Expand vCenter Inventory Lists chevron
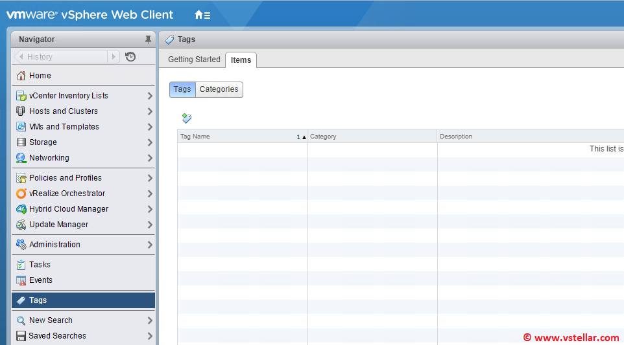The image size is (624, 345). pos(150,96)
